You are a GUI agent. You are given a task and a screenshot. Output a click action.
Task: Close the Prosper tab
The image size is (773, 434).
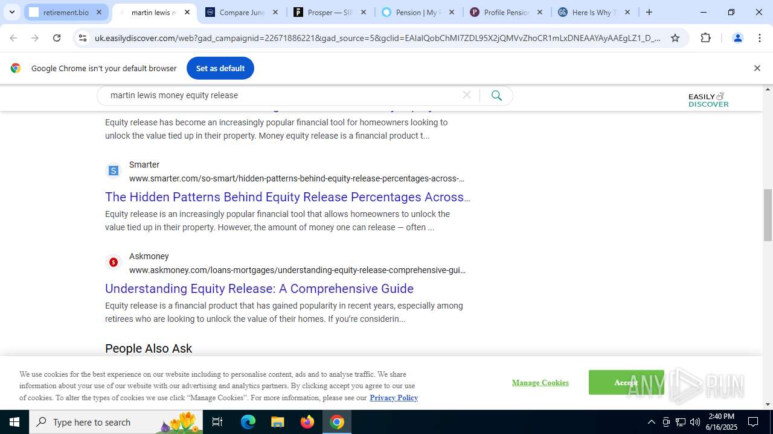click(x=364, y=12)
